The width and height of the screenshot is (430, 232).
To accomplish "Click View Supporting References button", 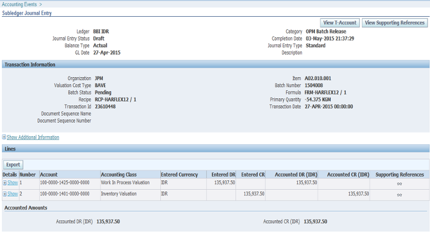I will tap(394, 23).
